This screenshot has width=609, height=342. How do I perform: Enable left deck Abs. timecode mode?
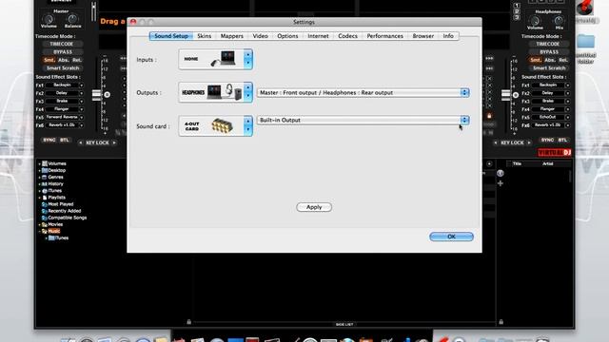point(64,60)
